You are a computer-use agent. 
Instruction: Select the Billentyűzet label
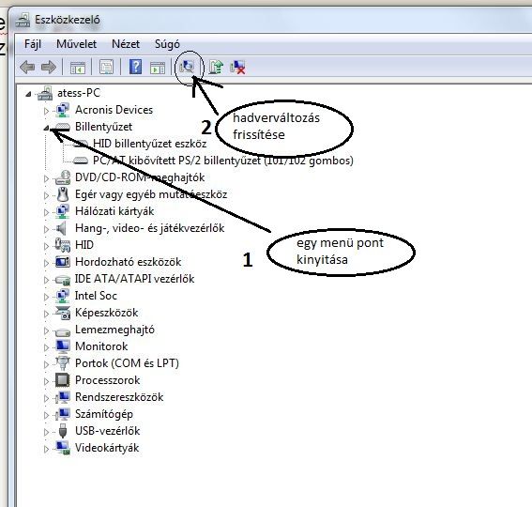tap(103, 127)
